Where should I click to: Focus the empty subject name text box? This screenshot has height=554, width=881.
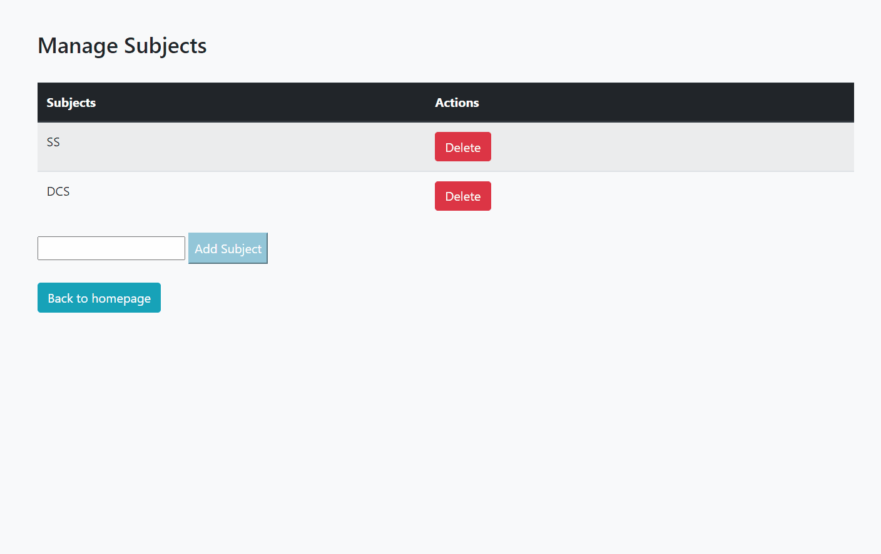(x=111, y=248)
